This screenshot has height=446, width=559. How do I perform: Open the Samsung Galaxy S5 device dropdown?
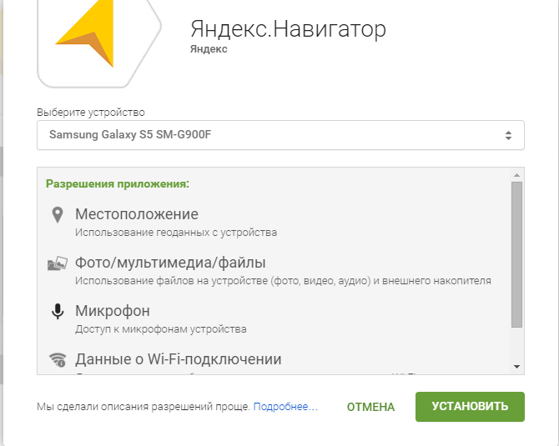click(280, 135)
